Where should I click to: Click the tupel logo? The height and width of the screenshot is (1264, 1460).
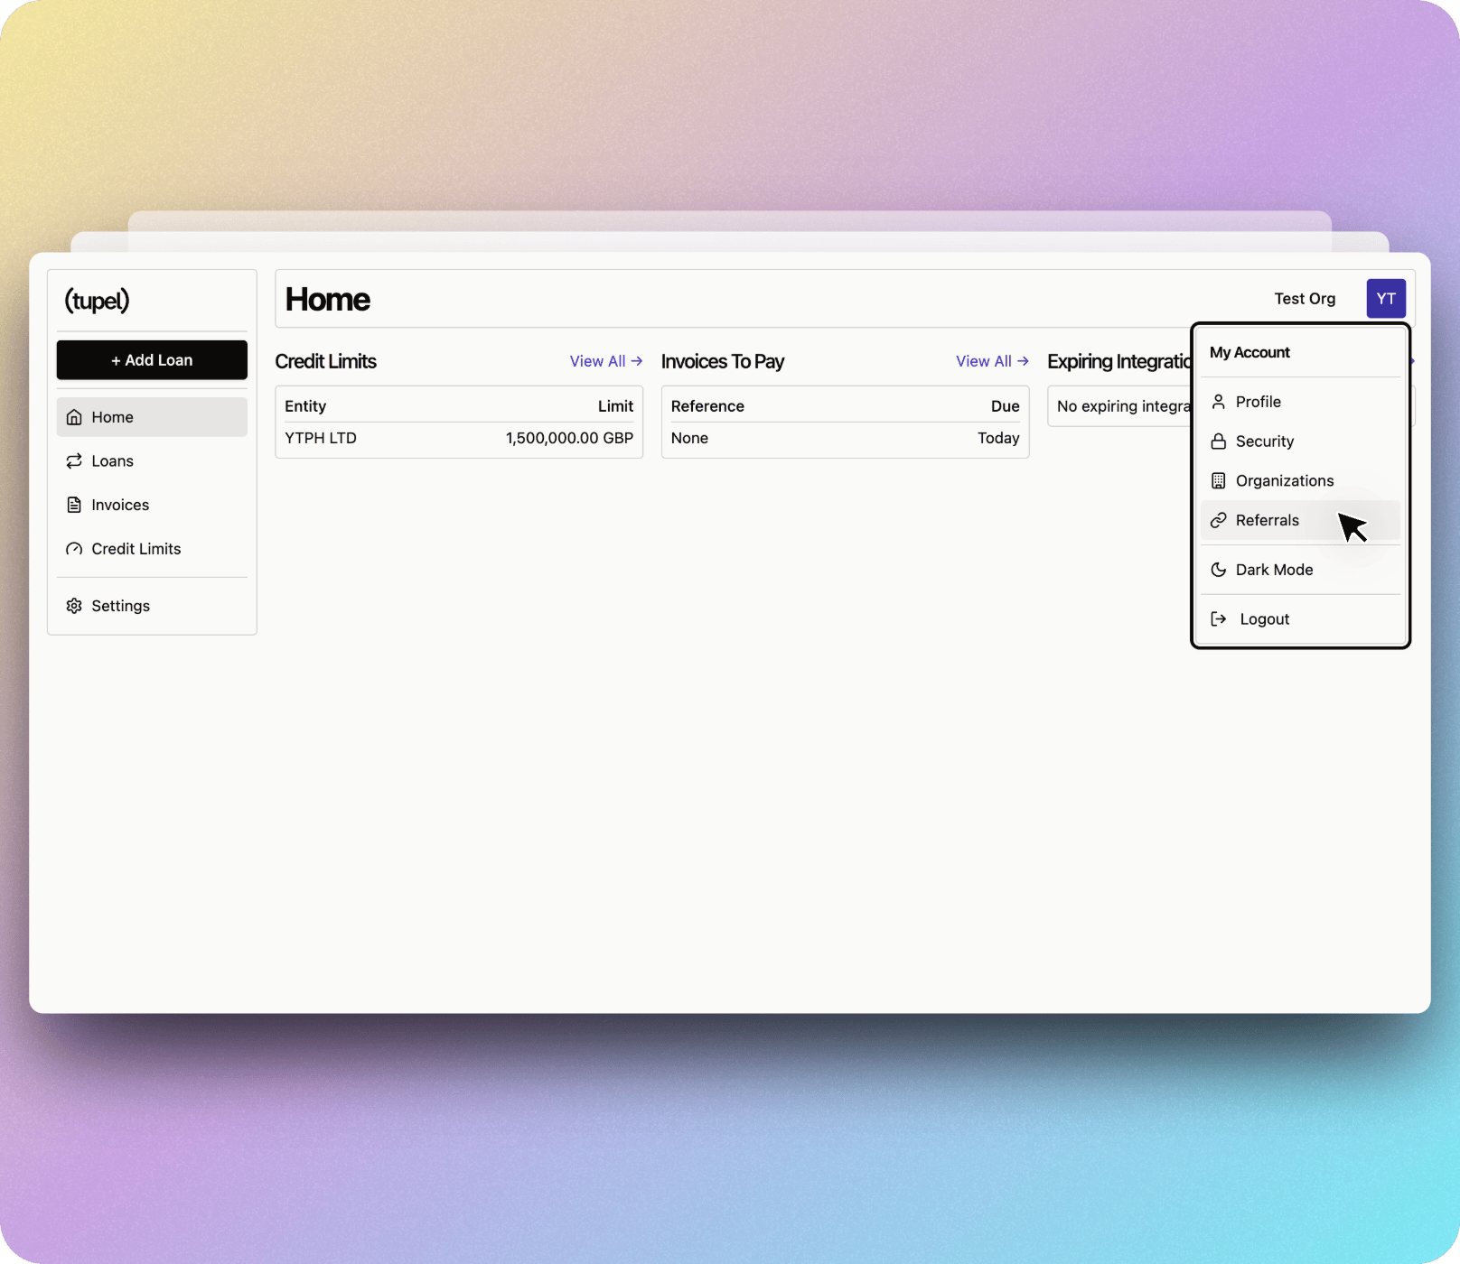point(97,301)
